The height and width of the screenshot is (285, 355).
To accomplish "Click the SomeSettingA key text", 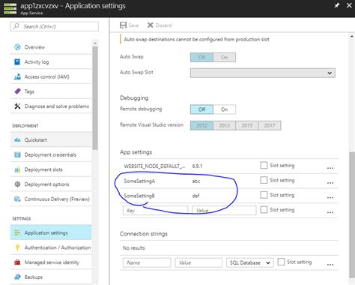I will (x=139, y=181).
